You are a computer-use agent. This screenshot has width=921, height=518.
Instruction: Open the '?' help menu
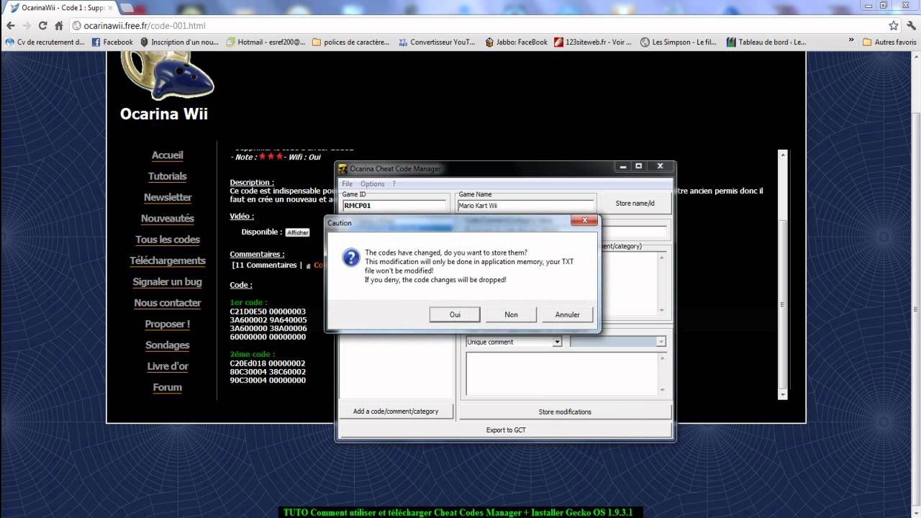(x=394, y=184)
